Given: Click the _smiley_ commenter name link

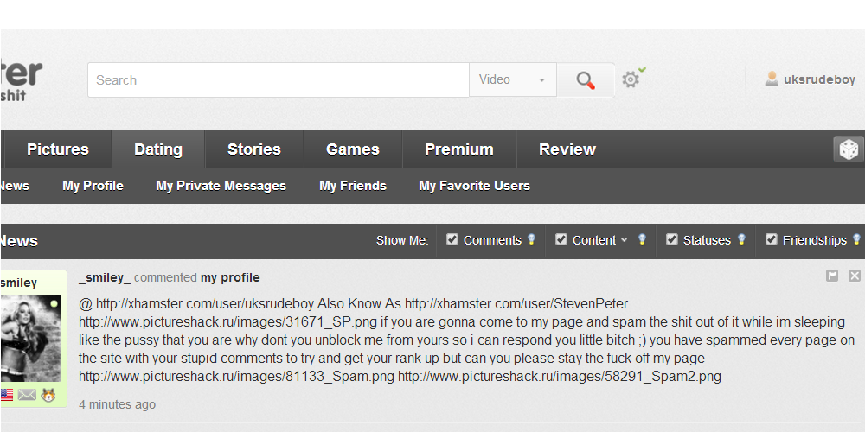Looking at the screenshot, I should click(x=105, y=277).
